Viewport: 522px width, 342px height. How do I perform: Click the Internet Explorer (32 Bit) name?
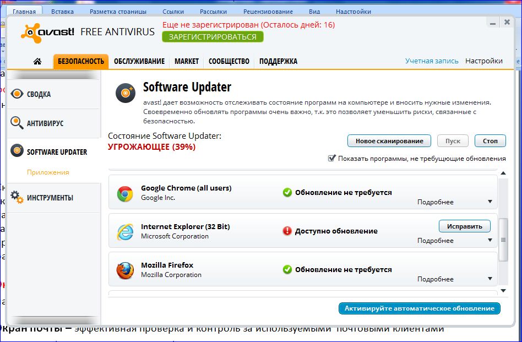186,227
